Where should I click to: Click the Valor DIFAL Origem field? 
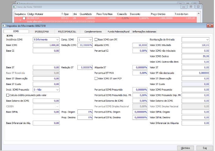click(195, 112)
